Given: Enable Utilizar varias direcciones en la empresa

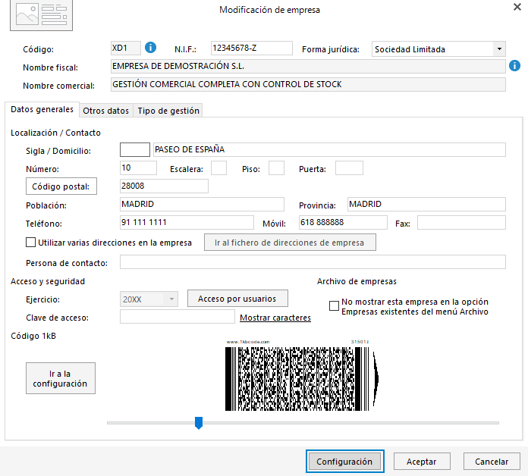Looking at the screenshot, I should pyautogui.click(x=30, y=243).
